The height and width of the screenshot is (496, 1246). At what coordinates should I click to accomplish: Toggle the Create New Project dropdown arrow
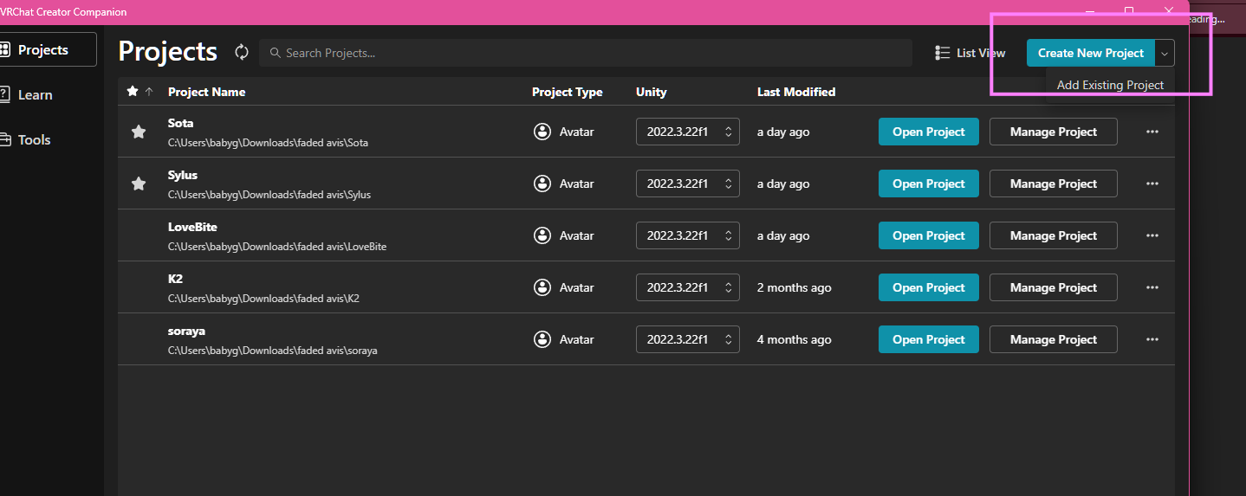(1165, 53)
